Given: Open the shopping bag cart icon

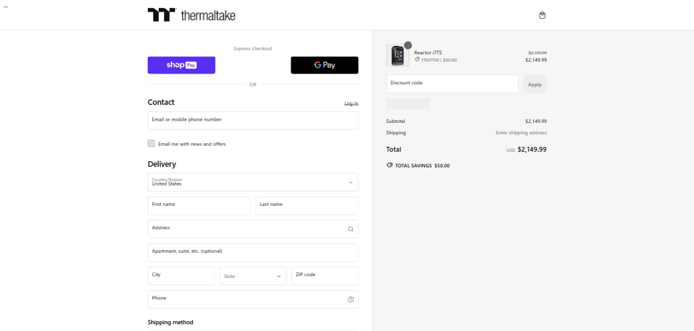Looking at the screenshot, I should (x=542, y=15).
